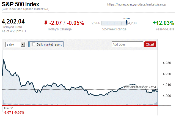Click the PREVIOUS CLOSE 4,204 label
Image resolution: width=176 pixels, height=116 pixels.
(140, 87)
